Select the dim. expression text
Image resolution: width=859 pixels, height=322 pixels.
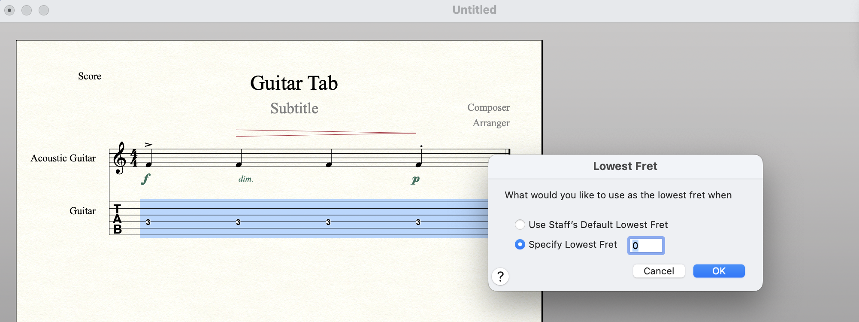coord(246,179)
